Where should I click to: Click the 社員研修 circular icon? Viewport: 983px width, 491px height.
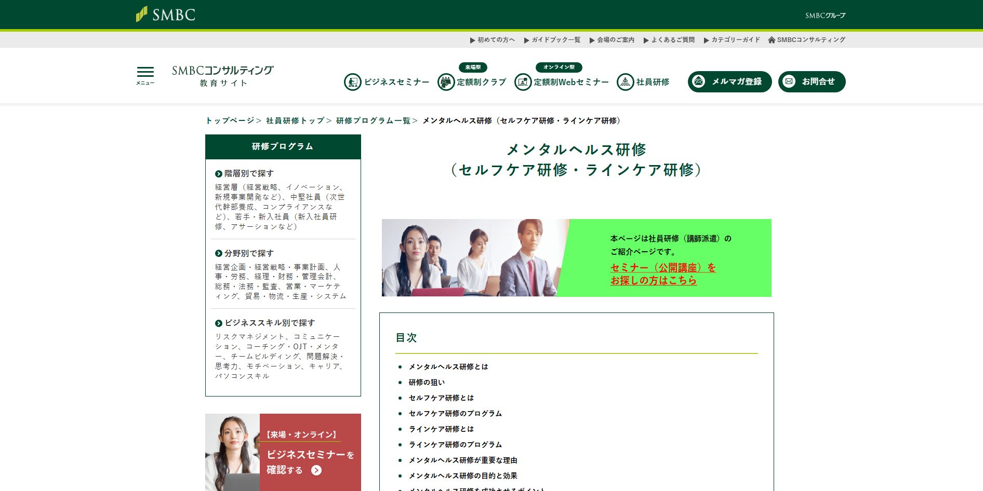pyautogui.click(x=625, y=82)
